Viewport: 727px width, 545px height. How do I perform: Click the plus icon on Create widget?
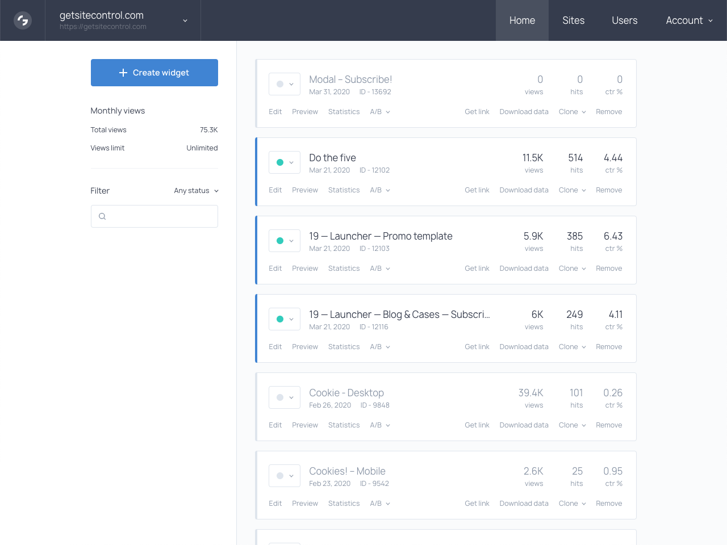click(x=123, y=73)
